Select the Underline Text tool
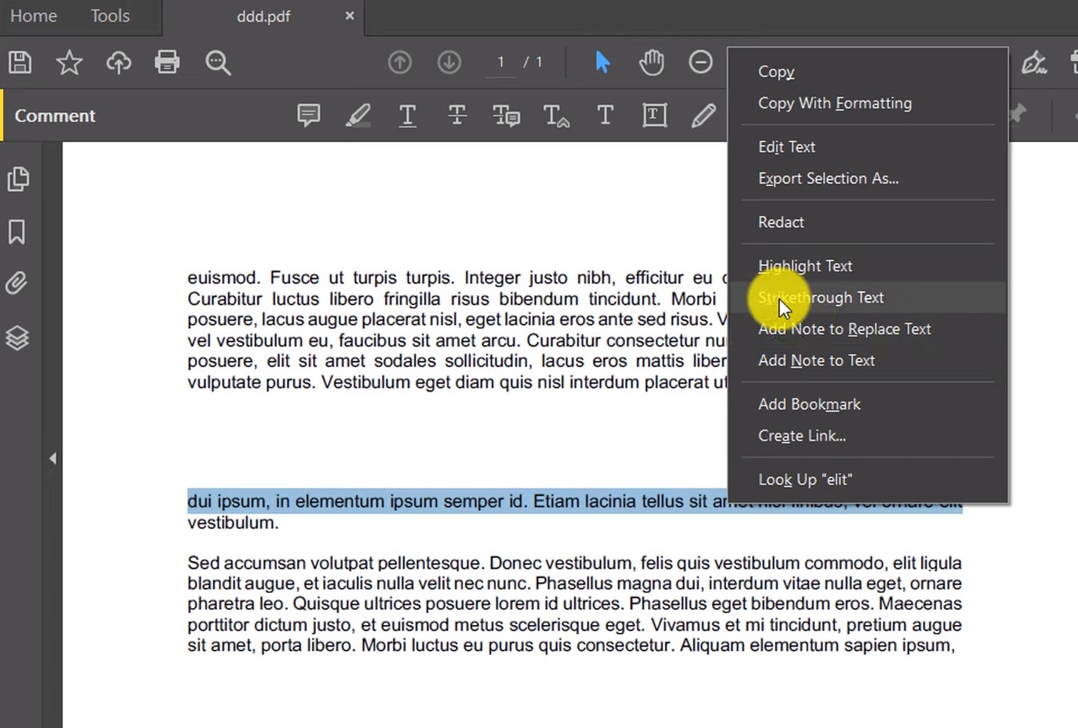Viewport: 1078px width, 728px height. [408, 115]
